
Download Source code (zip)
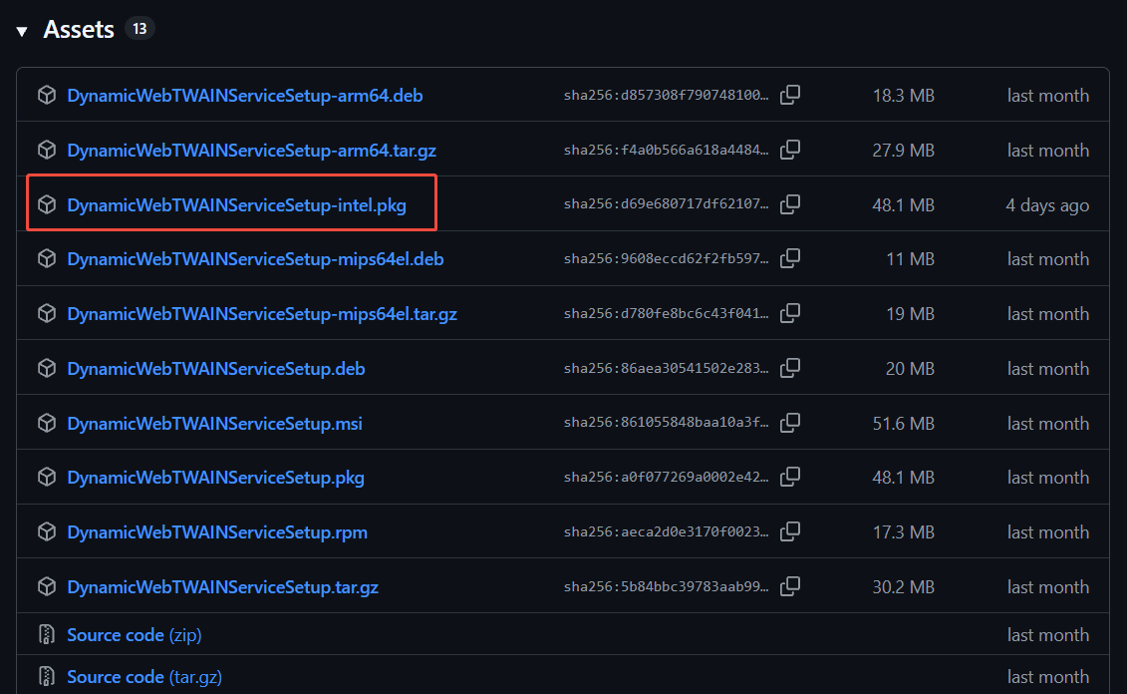[x=135, y=635]
